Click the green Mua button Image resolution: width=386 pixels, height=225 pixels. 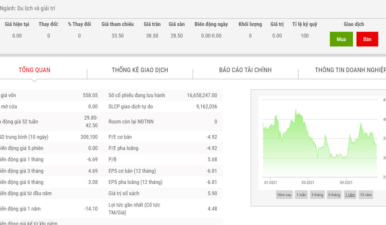point(341,39)
